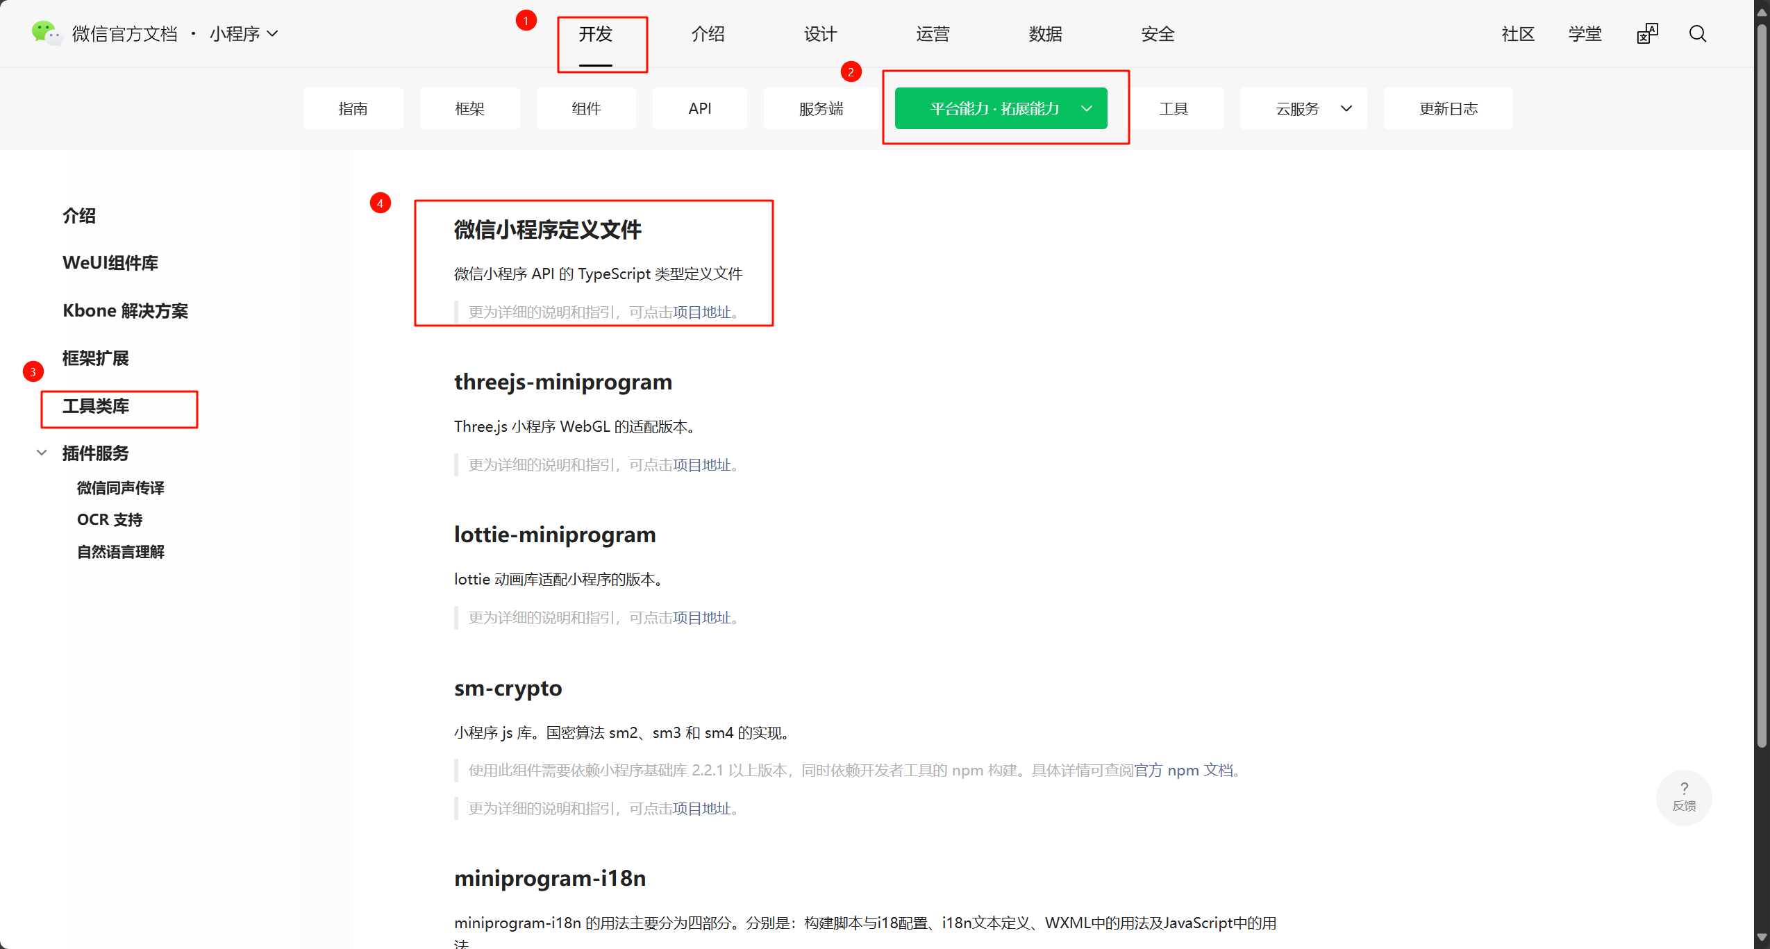Open the search magnifier icon
Image resolution: width=1770 pixels, height=949 pixels.
(1698, 34)
